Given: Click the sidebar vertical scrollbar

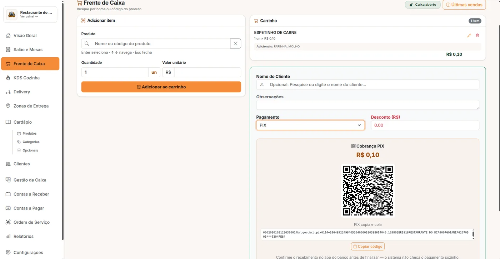Looking at the screenshot, I should (63, 121).
